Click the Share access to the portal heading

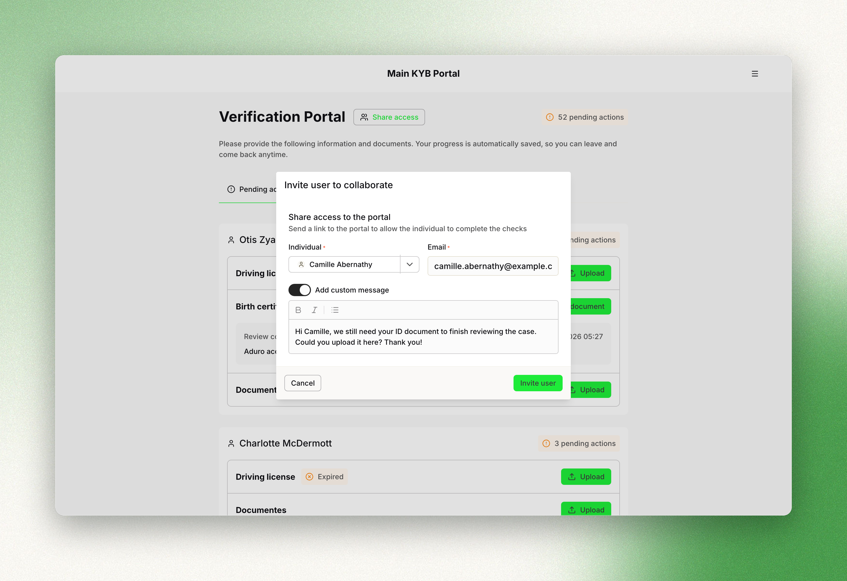[339, 217]
